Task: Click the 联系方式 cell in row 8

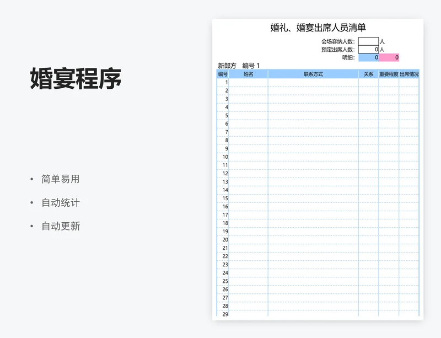Action: pos(313,141)
